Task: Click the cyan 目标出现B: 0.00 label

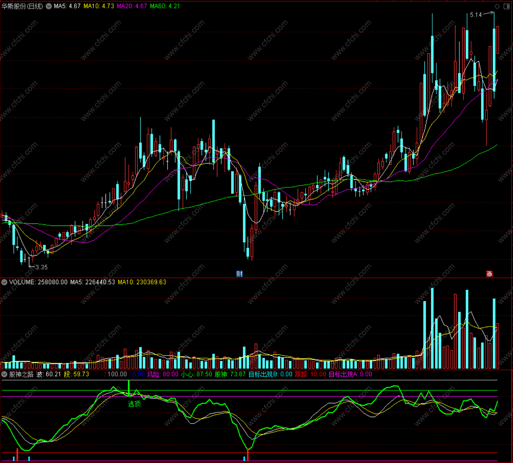Action: coord(270,374)
